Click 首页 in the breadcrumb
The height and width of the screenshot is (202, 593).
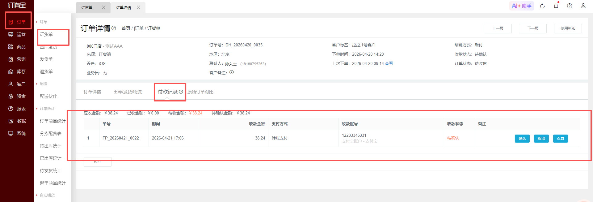[126, 28]
